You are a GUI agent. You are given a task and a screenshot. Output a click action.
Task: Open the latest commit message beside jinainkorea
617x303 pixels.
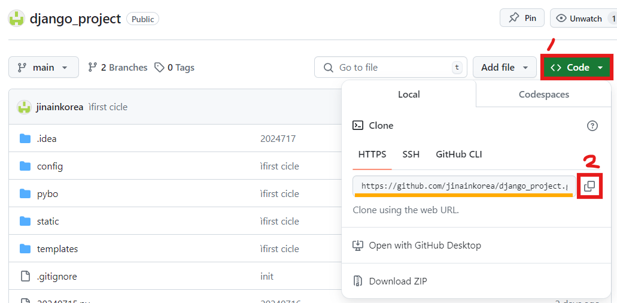tap(108, 107)
